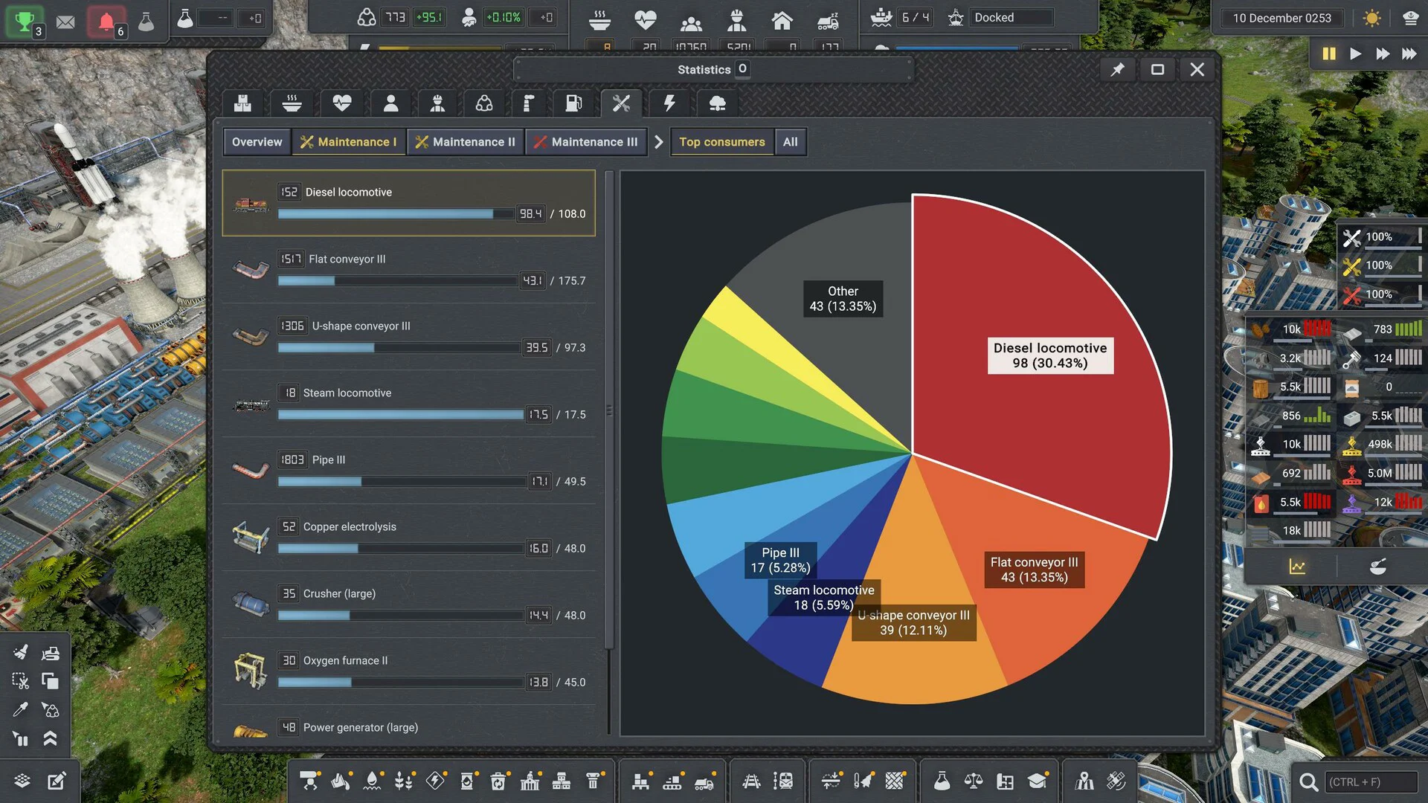This screenshot has width=1428, height=803.
Task: Switch to the Maintenance II sub-tab
Action: tap(466, 141)
